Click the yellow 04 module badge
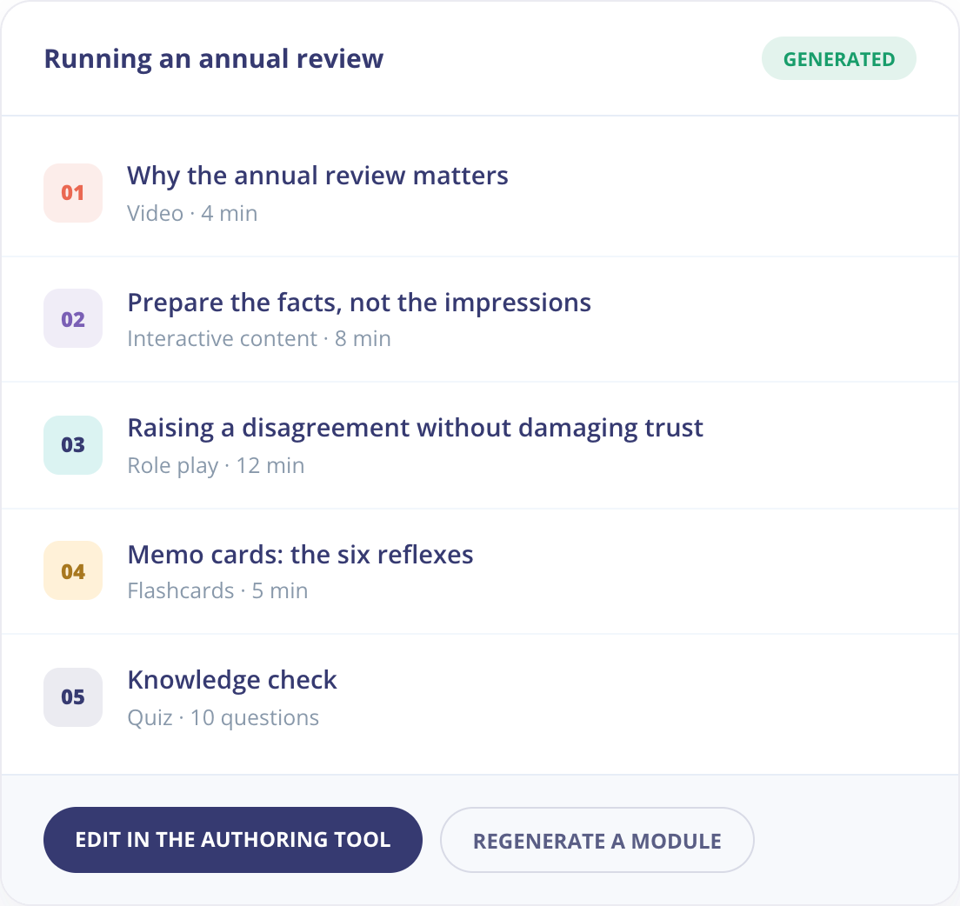Image resolution: width=960 pixels, height=906 pixels. click(73, 570)
